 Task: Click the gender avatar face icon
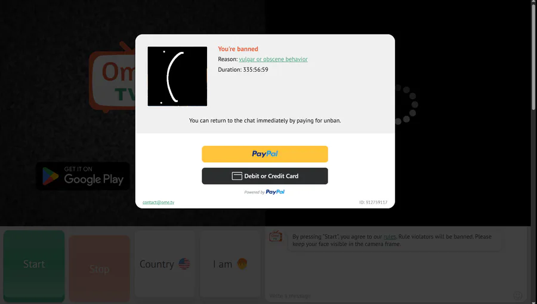(x=242, y=263)
